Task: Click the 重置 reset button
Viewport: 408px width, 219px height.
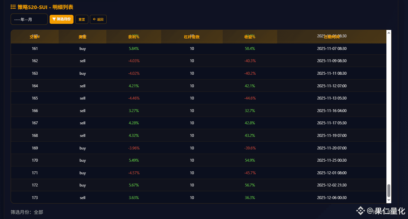Action: pyautogui.click(x=82, y=19)
